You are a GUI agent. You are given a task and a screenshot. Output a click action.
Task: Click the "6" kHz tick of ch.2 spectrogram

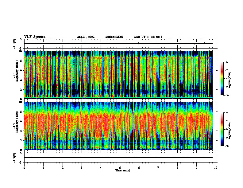click(x=21, y=121)
